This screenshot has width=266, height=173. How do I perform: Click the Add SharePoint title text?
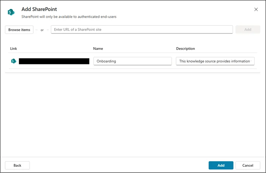coord(39,9)
